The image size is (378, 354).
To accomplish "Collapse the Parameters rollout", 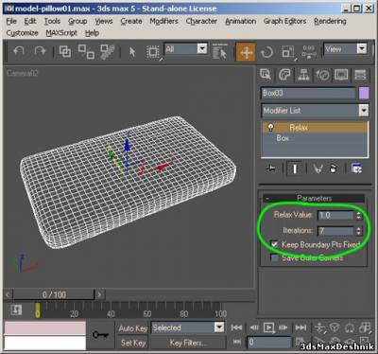I will (314, 199).
